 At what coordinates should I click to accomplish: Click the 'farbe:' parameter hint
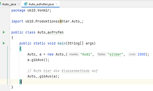(x=101, y=54)
